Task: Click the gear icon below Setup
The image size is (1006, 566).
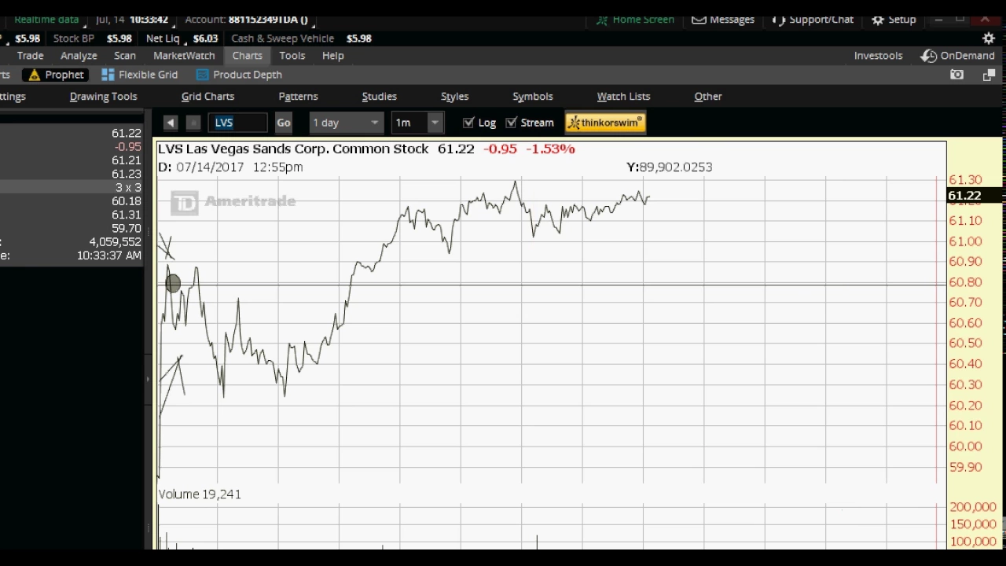Action: 989,38
